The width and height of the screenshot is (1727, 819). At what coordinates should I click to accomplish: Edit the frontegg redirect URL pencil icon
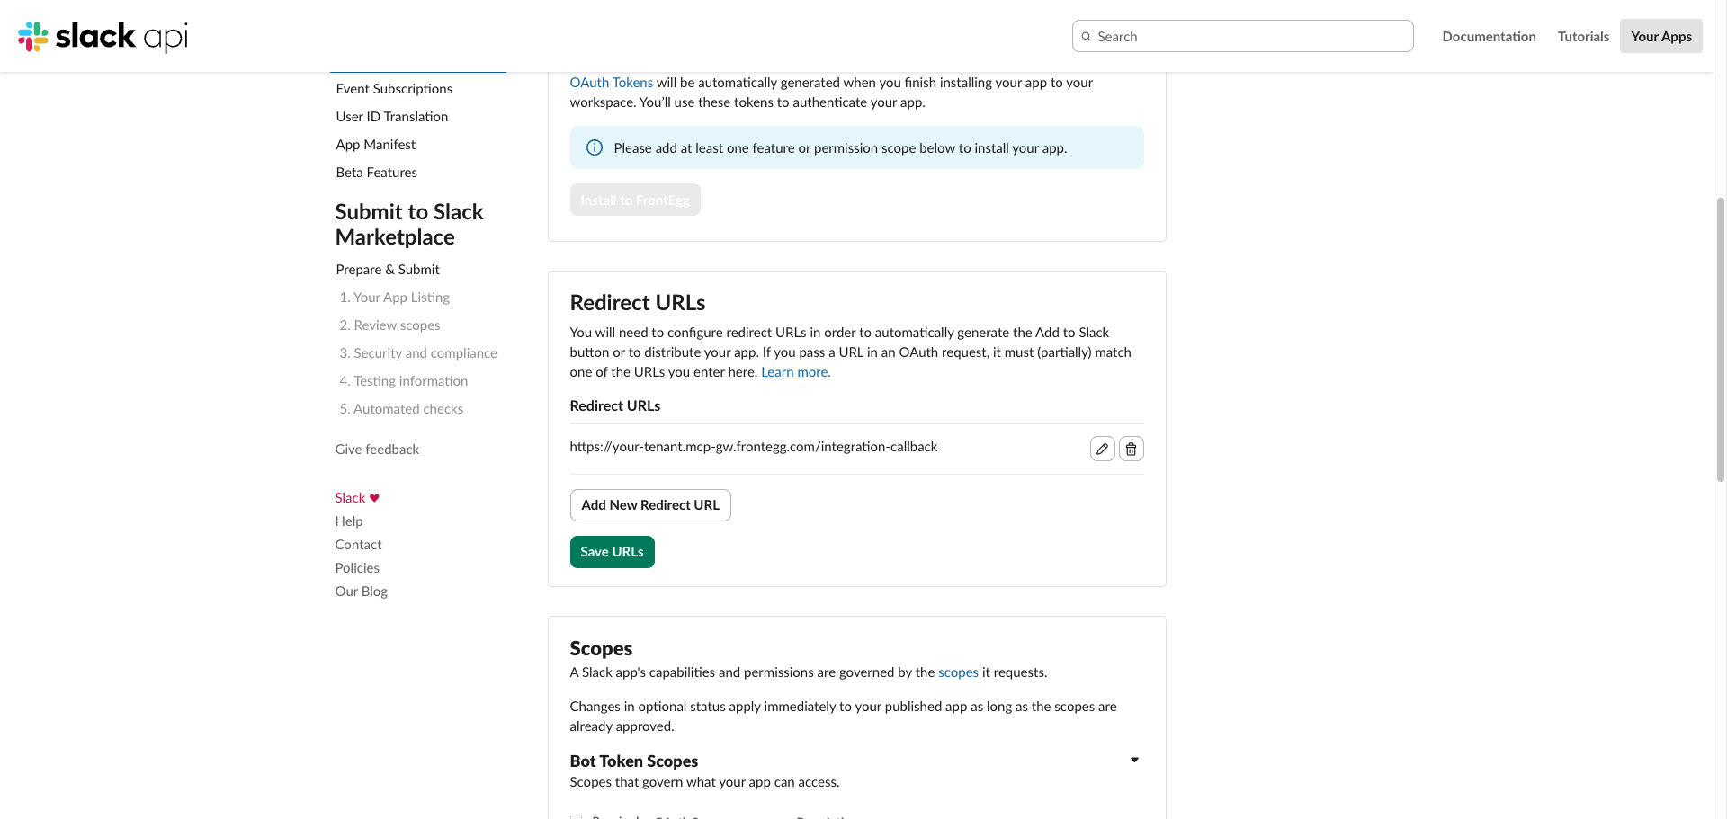click(1103, 449)
